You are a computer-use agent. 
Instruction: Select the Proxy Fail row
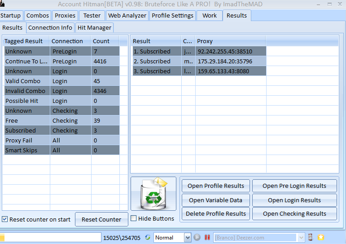[62, 140]
